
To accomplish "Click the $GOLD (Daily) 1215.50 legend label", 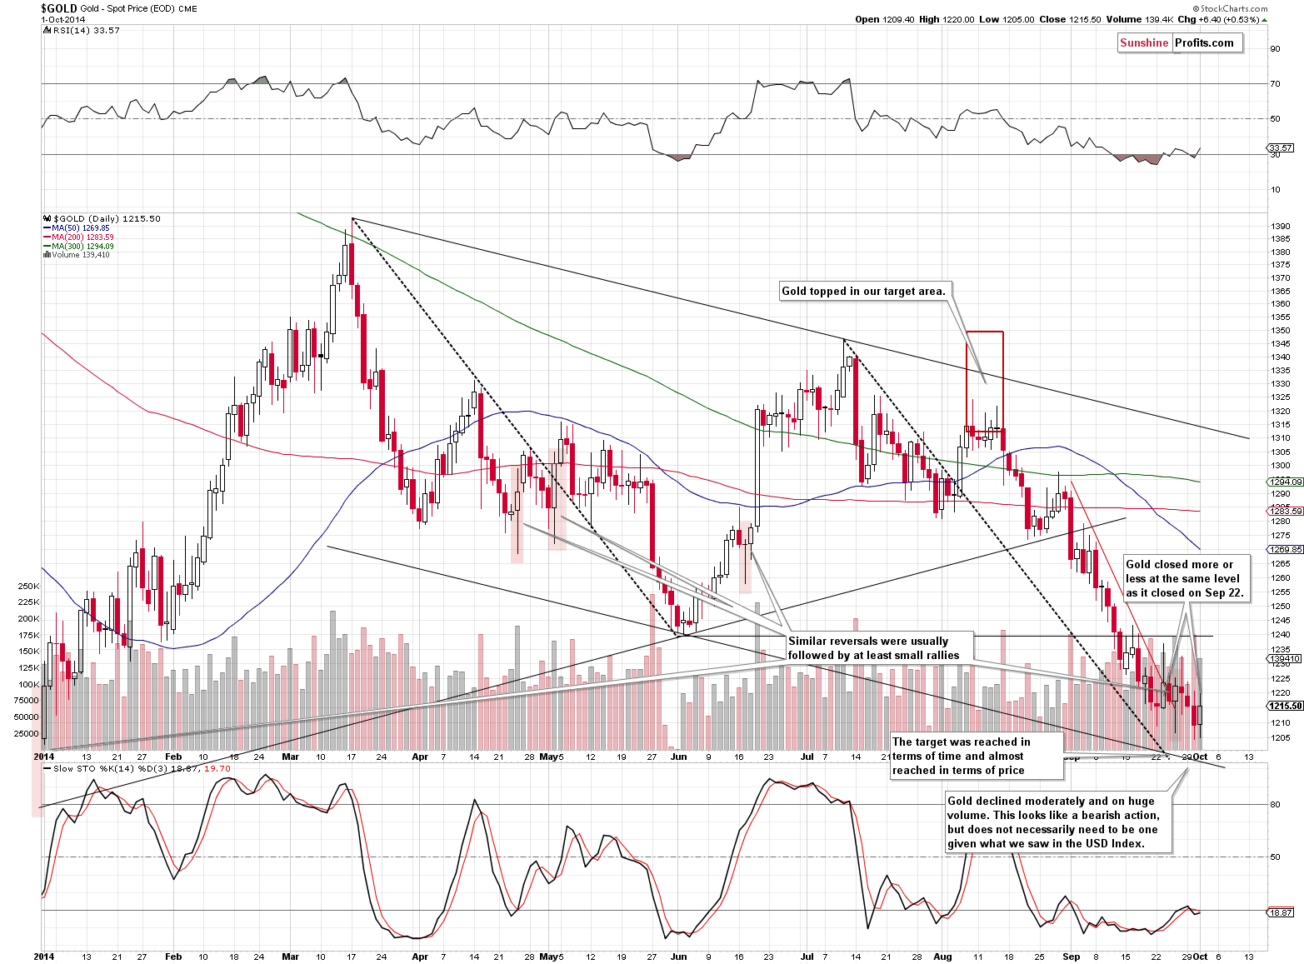I will point(102,218).
